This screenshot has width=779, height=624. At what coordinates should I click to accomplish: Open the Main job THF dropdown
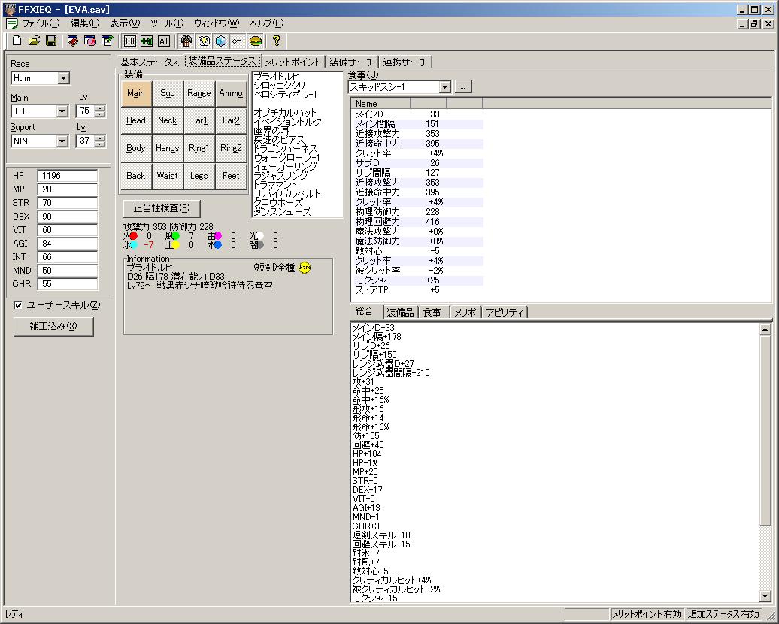(62, 111)
